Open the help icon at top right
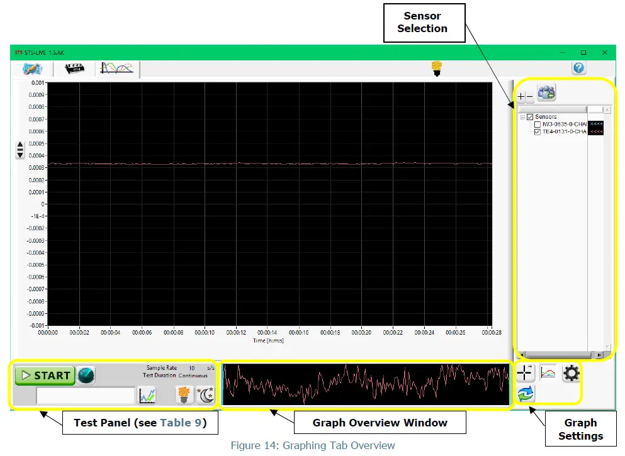This screenshot has height=456, width=625. (x=578, y=67)
